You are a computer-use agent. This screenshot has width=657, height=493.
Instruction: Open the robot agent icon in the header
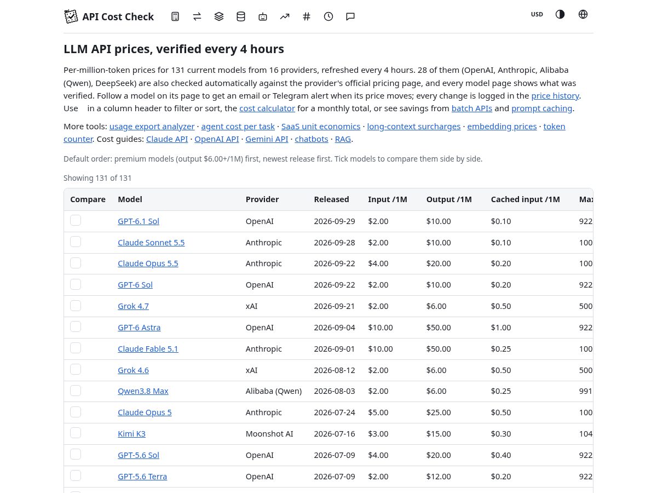click(263, 16)
